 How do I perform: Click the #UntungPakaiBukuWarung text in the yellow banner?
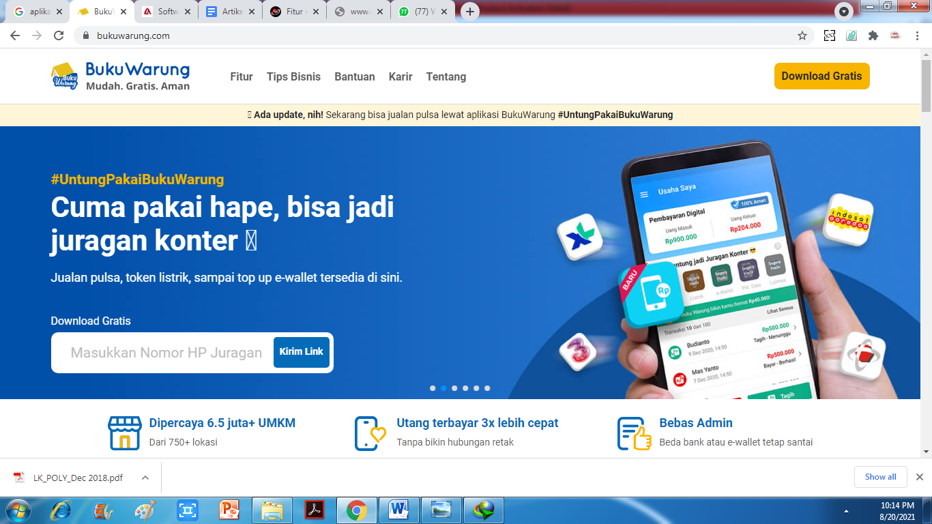coord(615,115)
